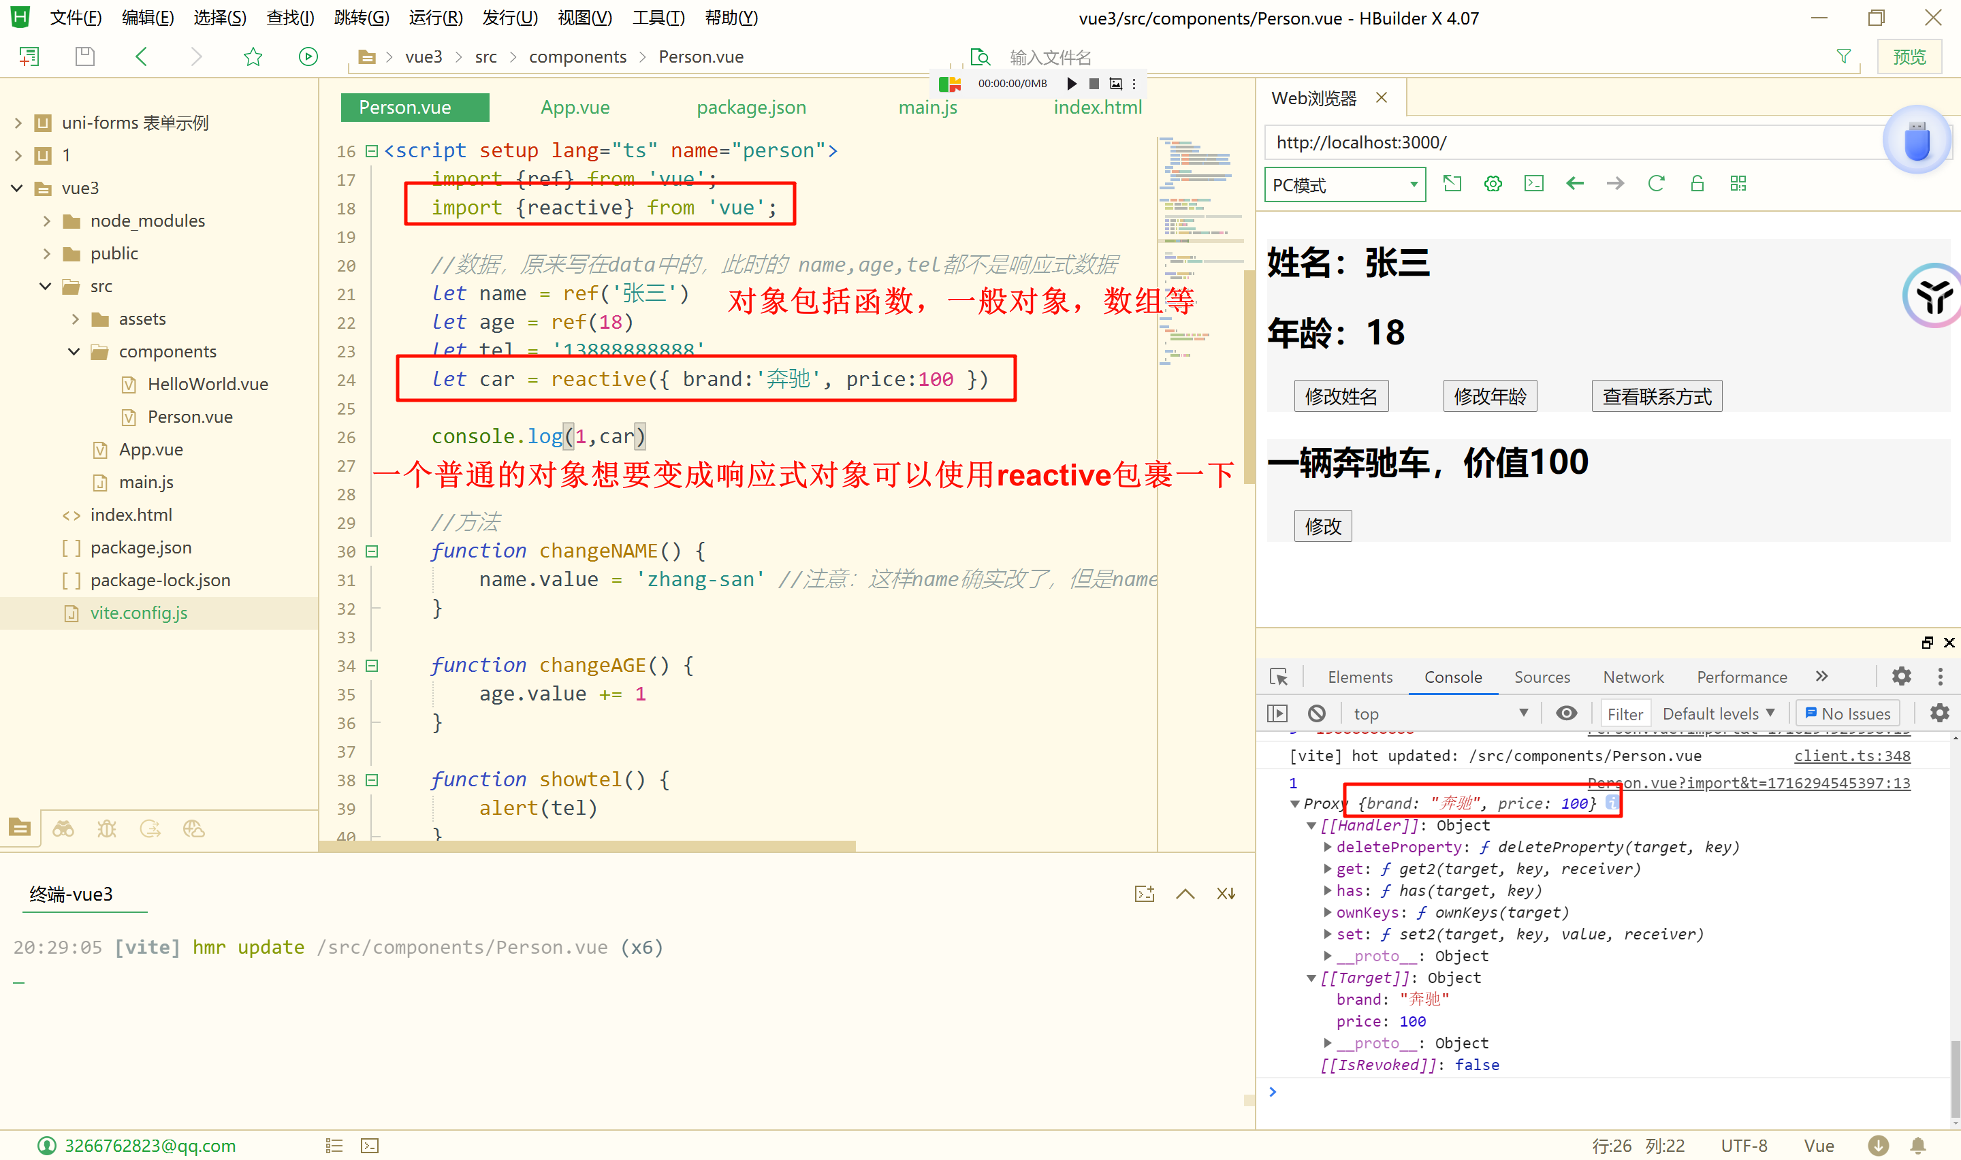Open the PC模式 device dropdown
Viewport: 1961px width, 1160px height.
[x=1344, y=185]
